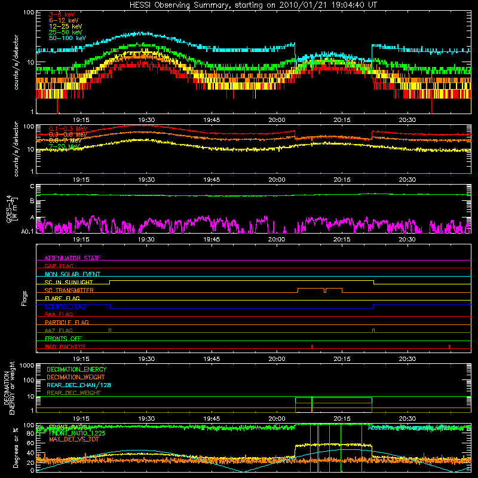Click the DECIMATION ENERGY or weight axis title

click(x=8, y=388)
